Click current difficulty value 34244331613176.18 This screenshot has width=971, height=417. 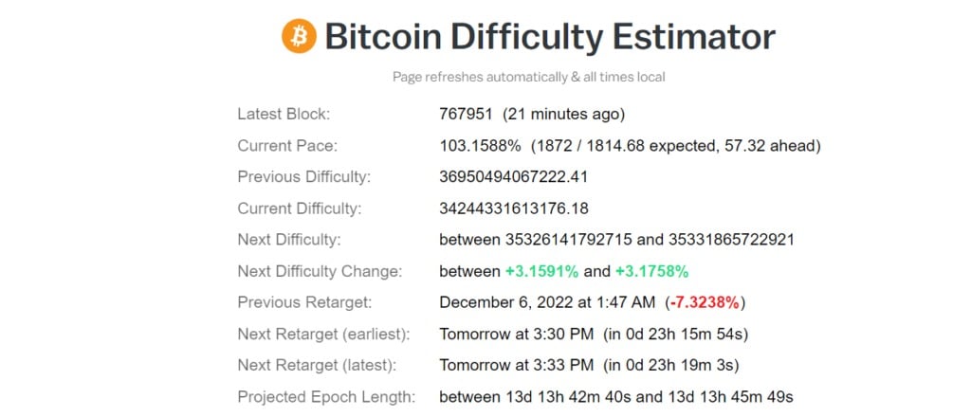tap(513, 208)
